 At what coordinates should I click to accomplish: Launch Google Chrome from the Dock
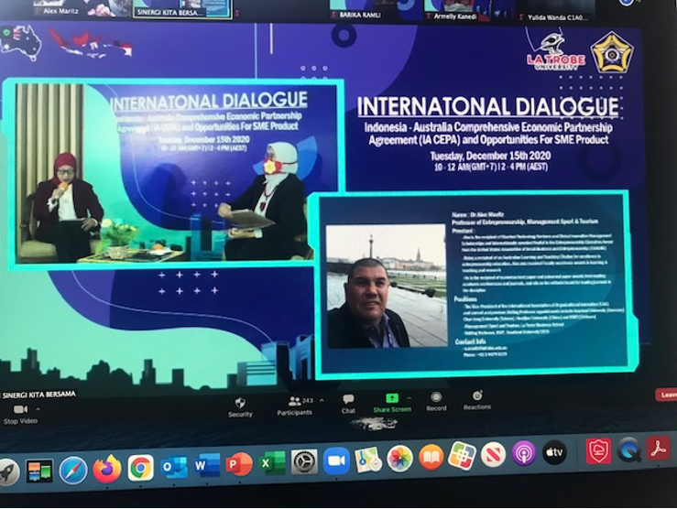click(140, 468)
